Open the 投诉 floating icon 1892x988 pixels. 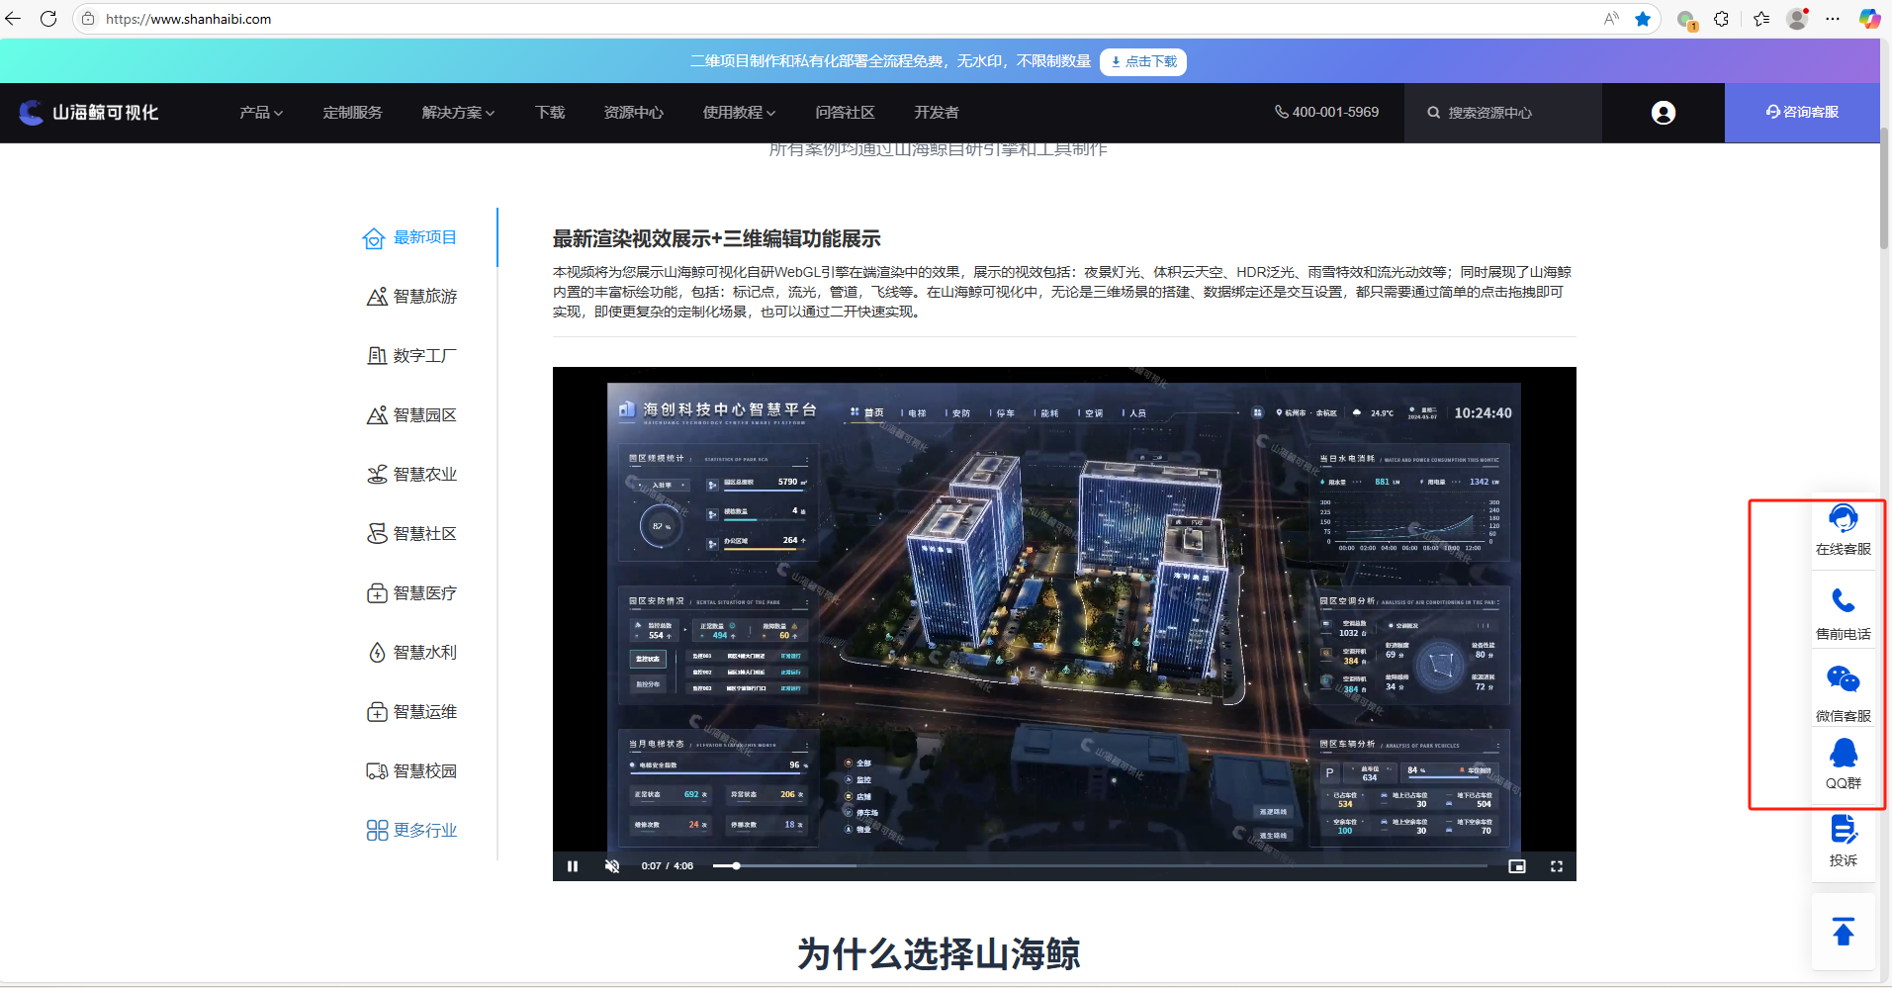(x=1844, y=842)
